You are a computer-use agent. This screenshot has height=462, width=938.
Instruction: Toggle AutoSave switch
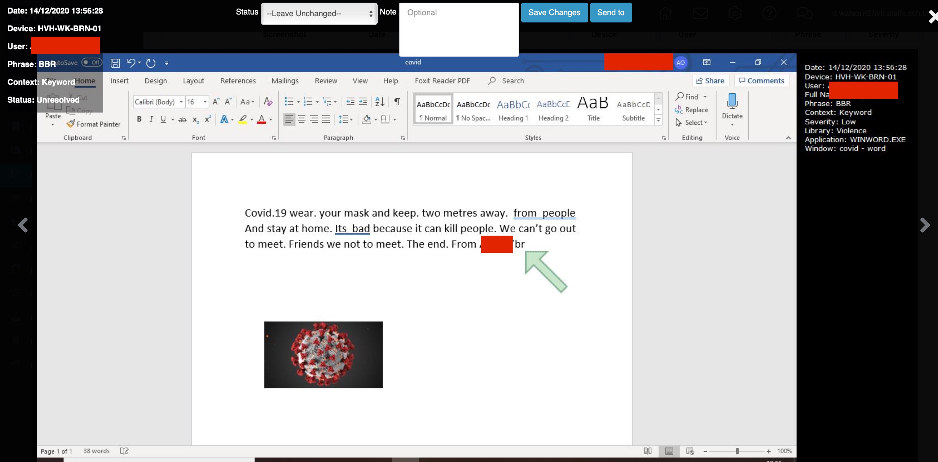point(92,62)
